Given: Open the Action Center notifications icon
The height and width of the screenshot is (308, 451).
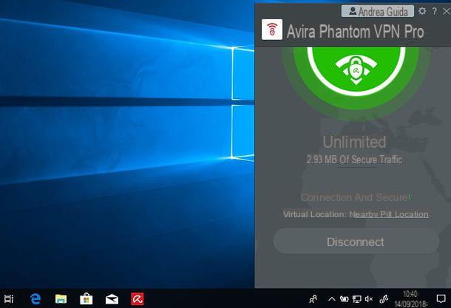Looking at the screenshot, I should [441, 299].
